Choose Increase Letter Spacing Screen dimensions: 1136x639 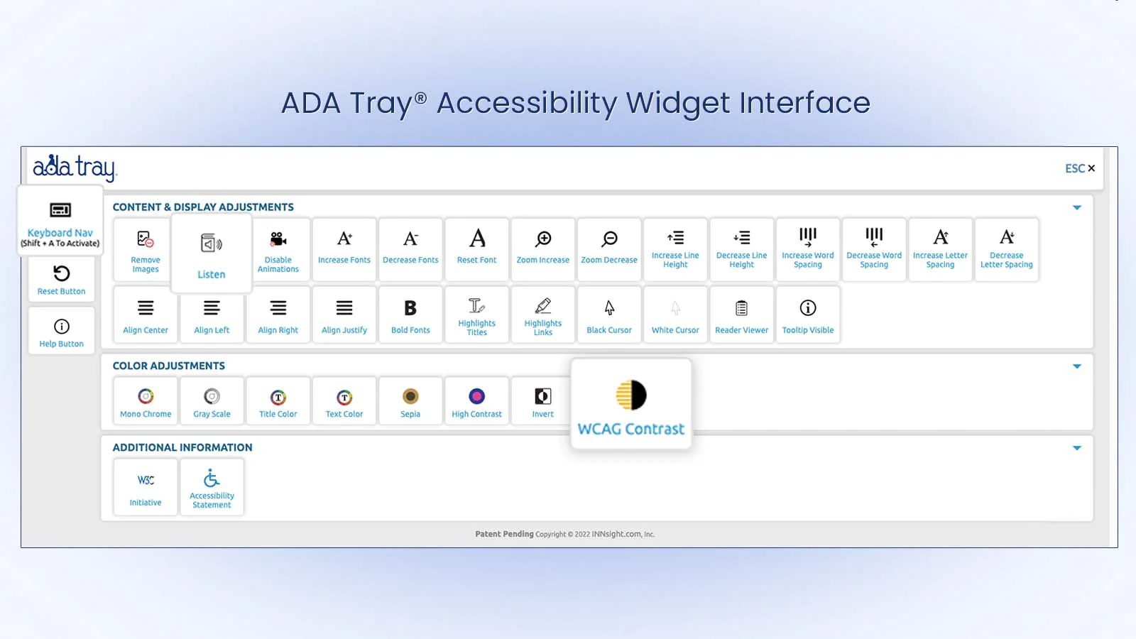click(x=941, y=250)
